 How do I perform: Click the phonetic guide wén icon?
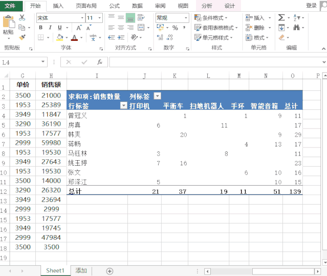coord(93,38)
